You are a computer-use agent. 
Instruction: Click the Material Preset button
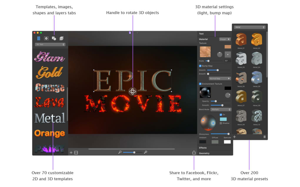click(225, 39)
